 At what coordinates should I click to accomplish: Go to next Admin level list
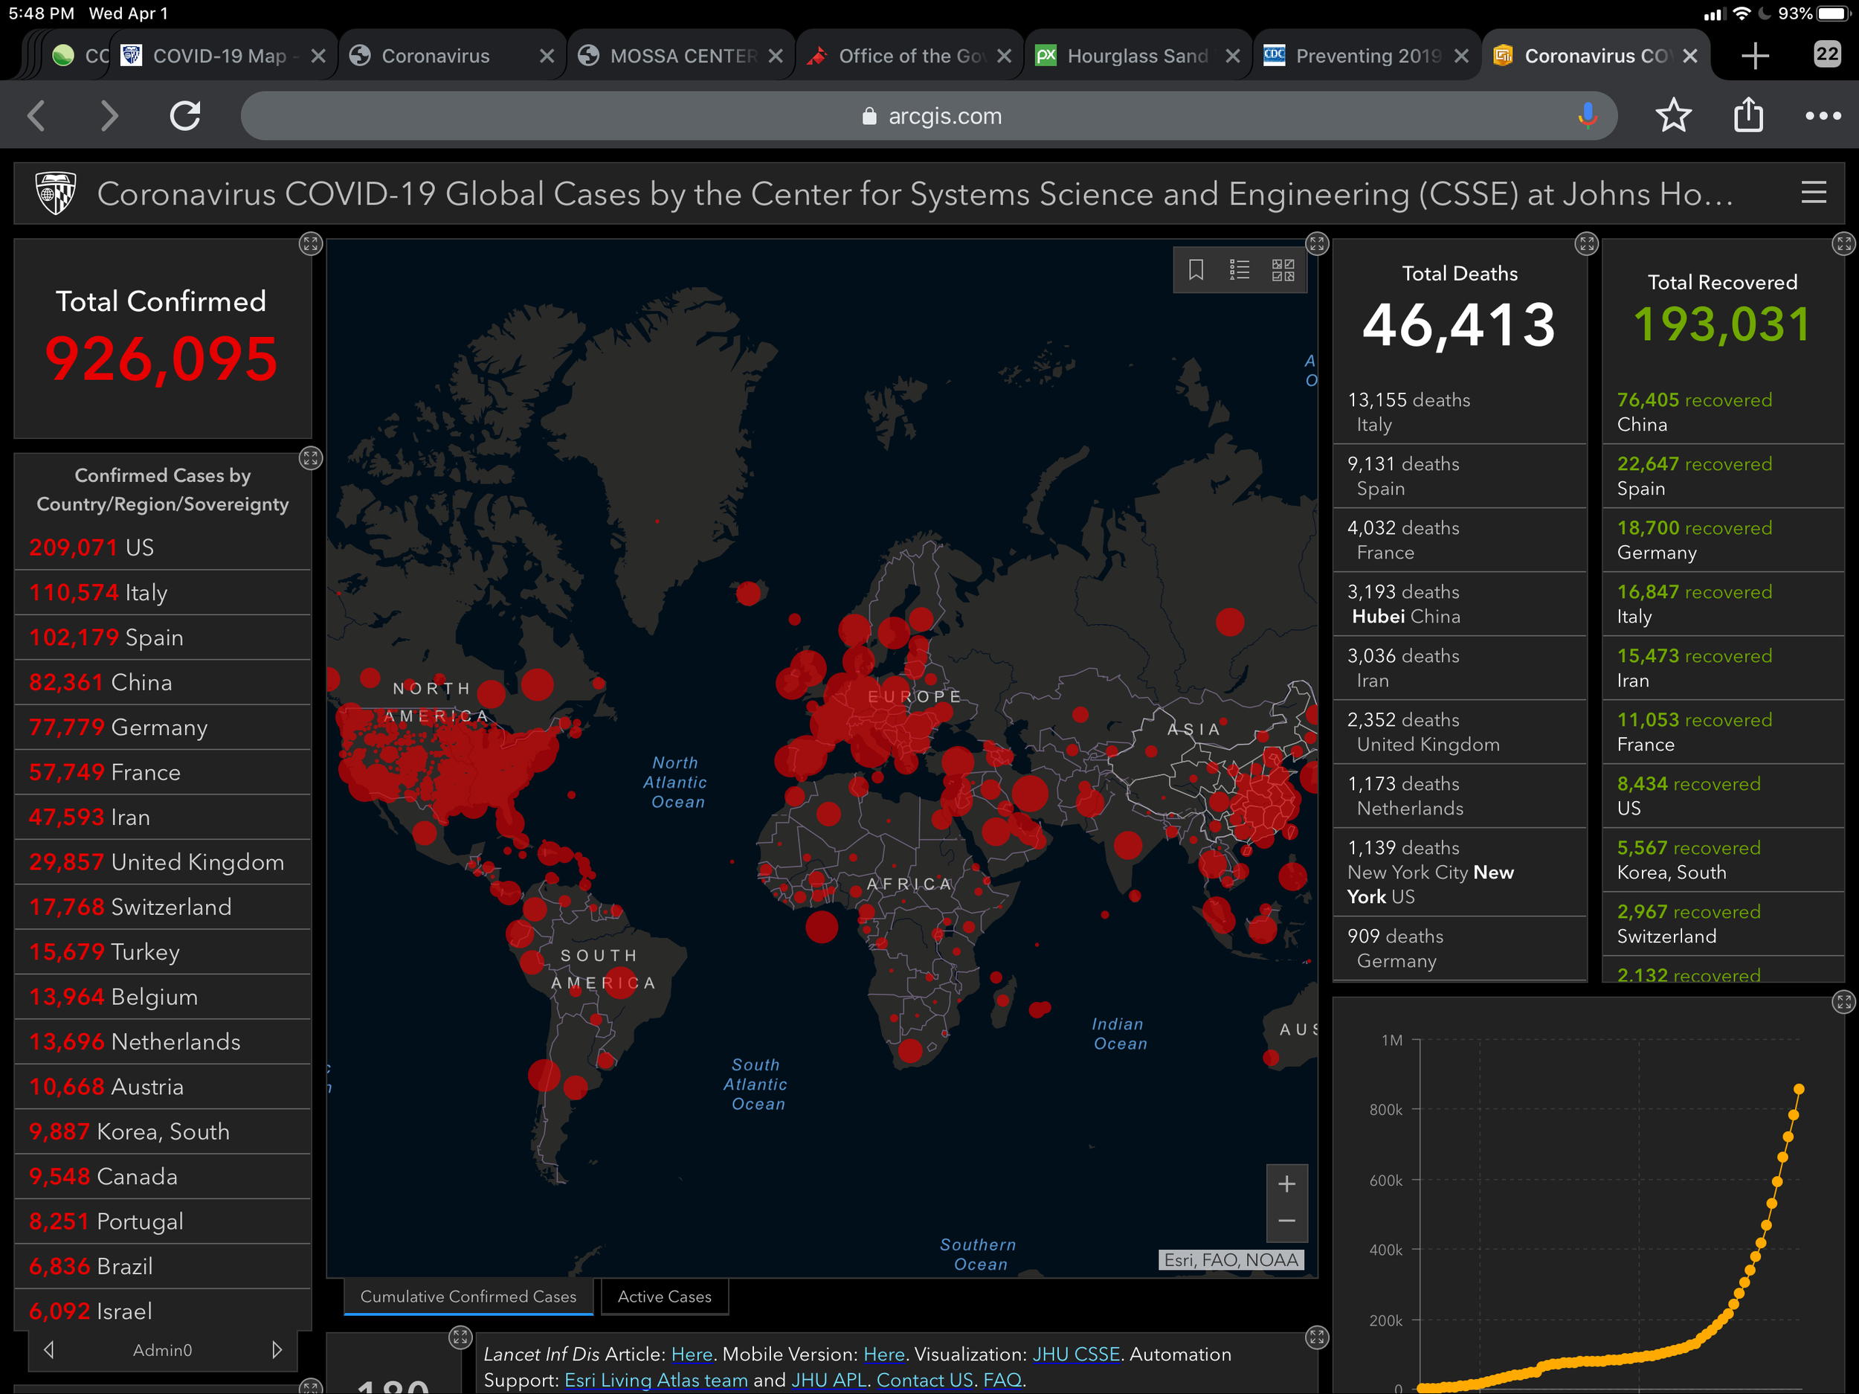click(277, 1349)
